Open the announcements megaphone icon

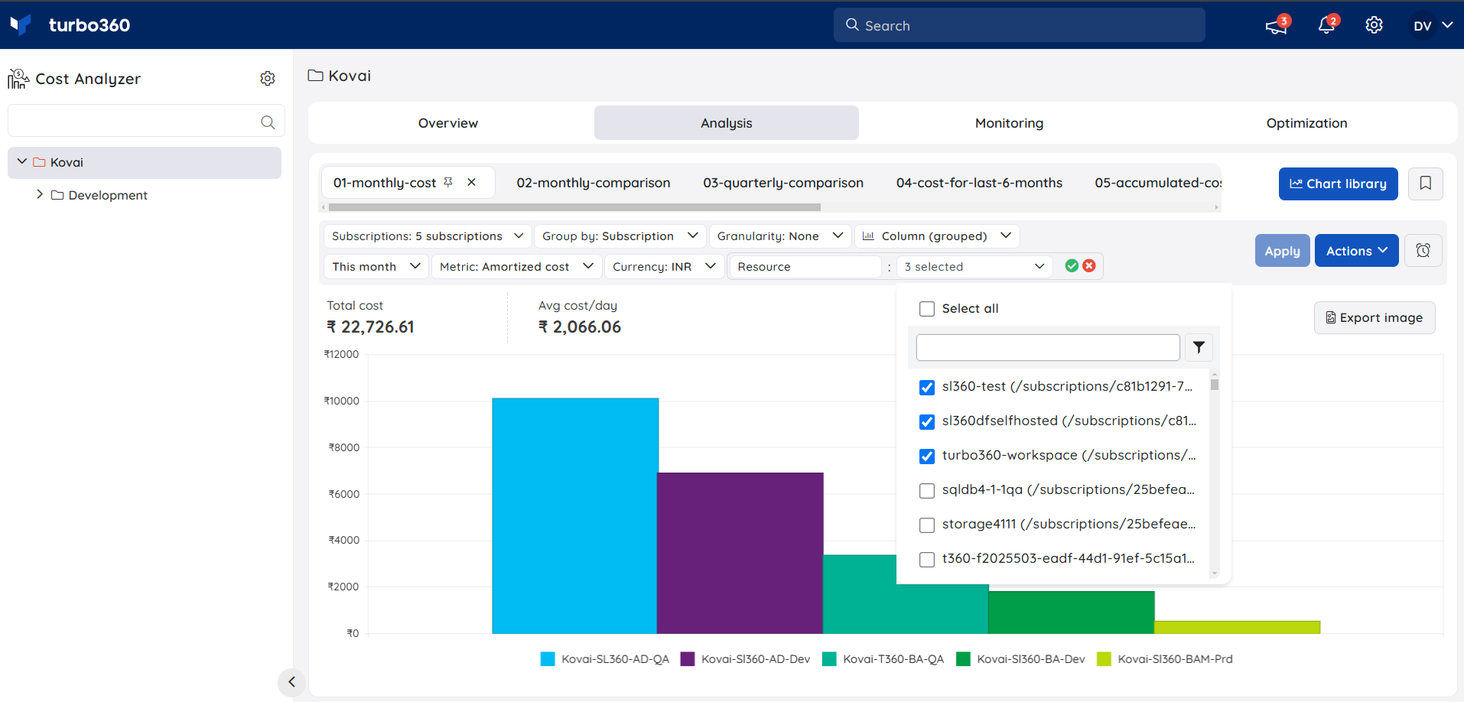[1275, 26]
